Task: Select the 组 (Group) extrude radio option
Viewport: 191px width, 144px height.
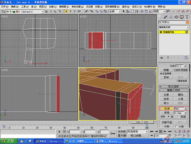Action: click(x=169, y=116)
